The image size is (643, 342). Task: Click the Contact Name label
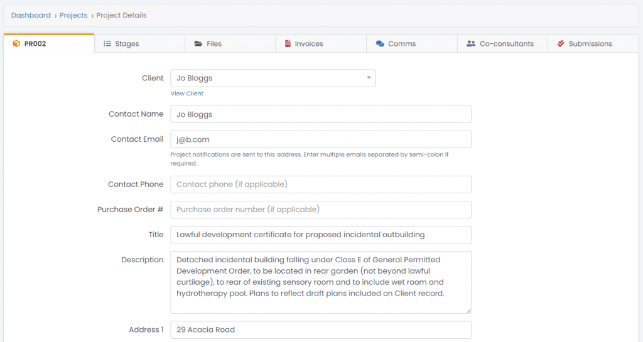tap(136, 114)
